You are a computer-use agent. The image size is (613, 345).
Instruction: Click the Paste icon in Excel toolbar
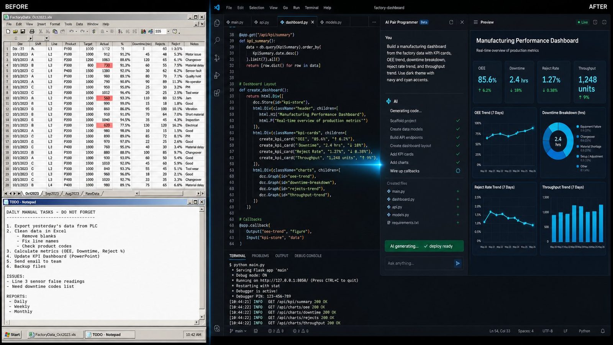point(62,31)
